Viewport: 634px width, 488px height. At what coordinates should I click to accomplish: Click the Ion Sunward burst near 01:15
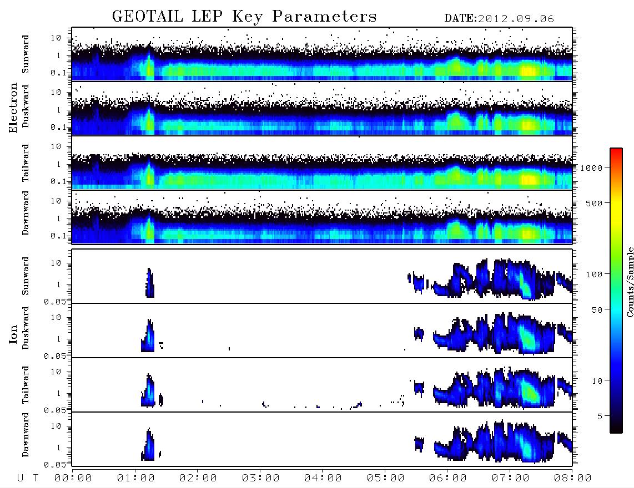pos(150,283)
